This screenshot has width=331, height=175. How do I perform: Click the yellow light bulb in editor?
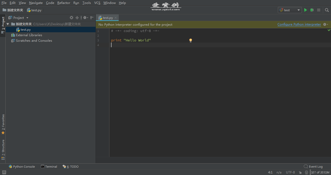tap(190, 40)
